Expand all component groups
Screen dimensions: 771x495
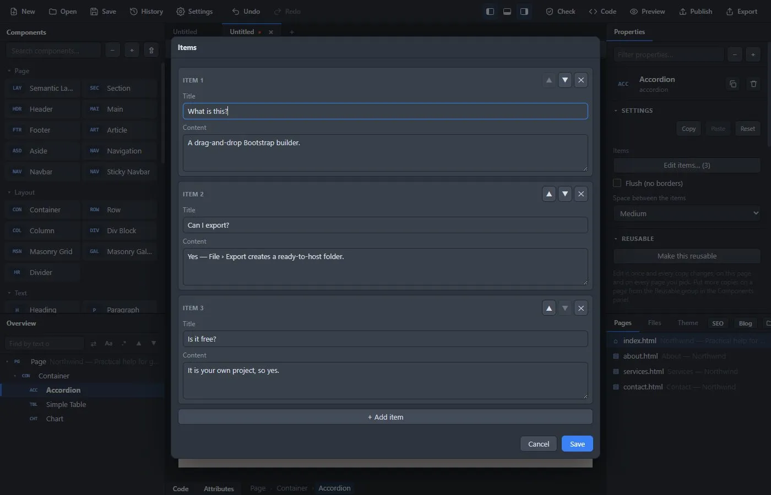click(x=132, y=51)
